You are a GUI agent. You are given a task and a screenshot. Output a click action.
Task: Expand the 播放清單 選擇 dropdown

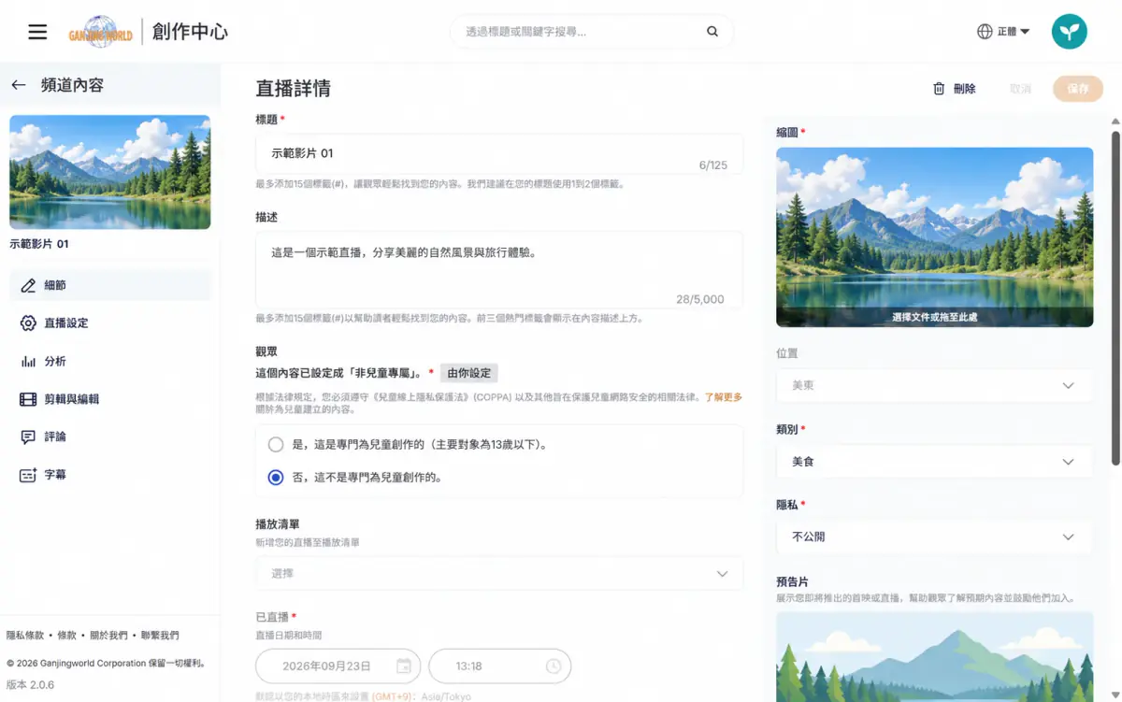pyautogui.click(x=499, y=574)
